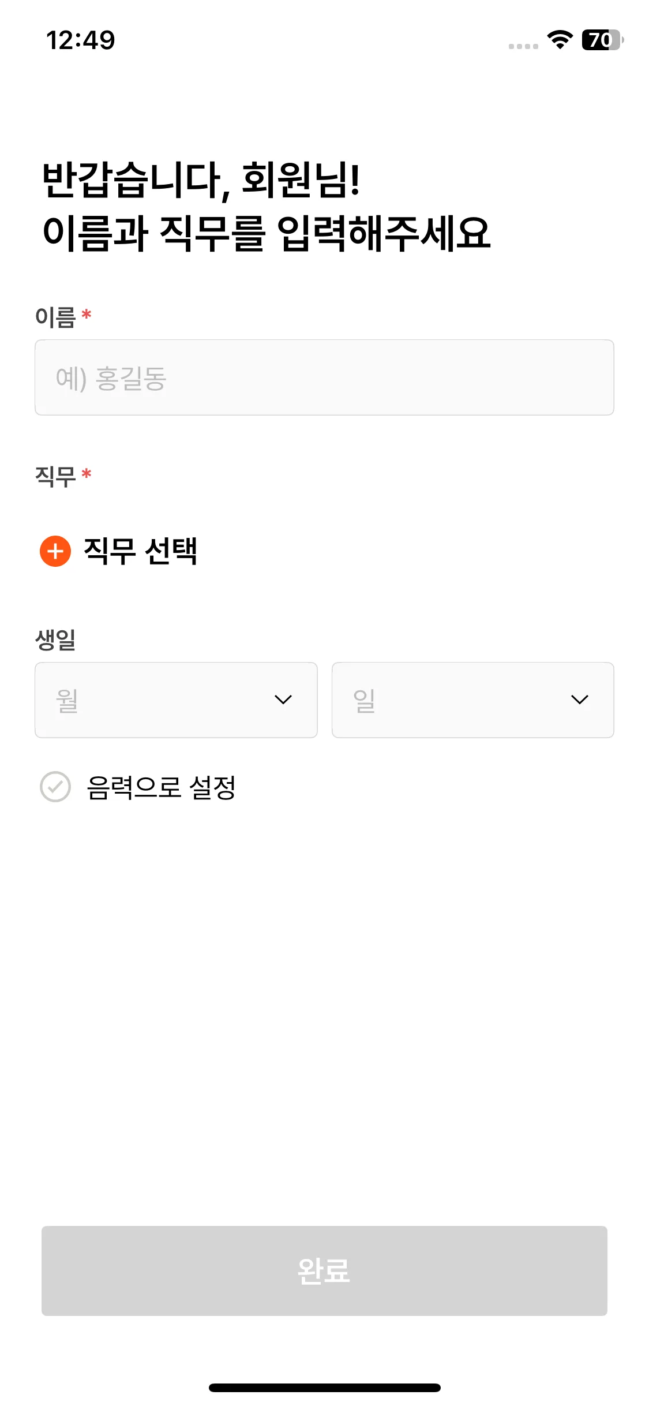Tap the 반갑습니다, 회원님! heading
The height and width of the screenshot is (1406, 649).
pyautogui.click(x=202, y=180)
